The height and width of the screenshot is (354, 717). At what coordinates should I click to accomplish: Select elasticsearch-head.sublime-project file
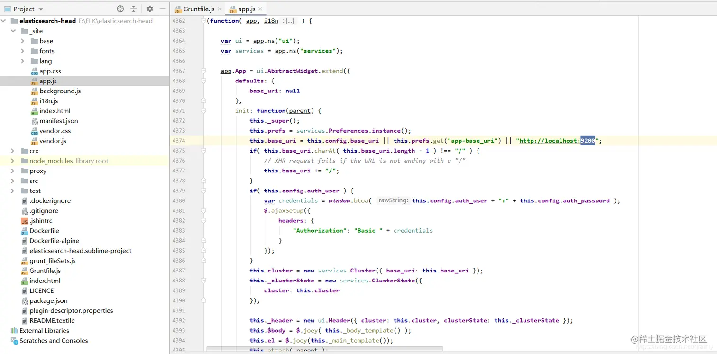pyautogui.click(x=80, y=251)
